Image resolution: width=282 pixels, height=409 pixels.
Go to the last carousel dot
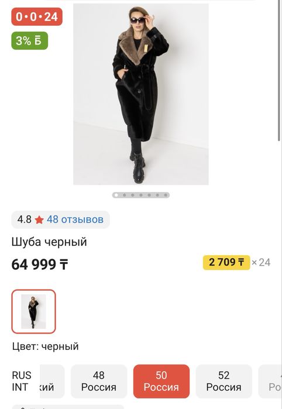pyautogui.click(x=166, y=195)
